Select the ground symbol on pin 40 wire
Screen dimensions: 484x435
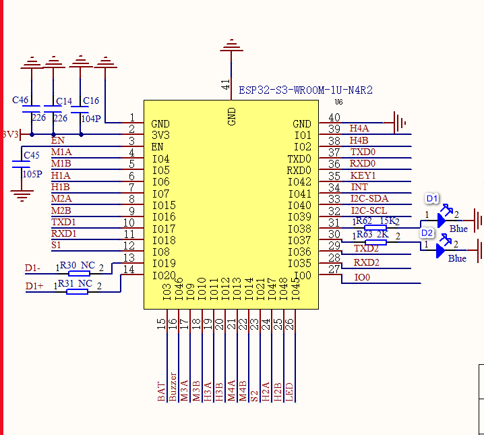coord(400,123)
